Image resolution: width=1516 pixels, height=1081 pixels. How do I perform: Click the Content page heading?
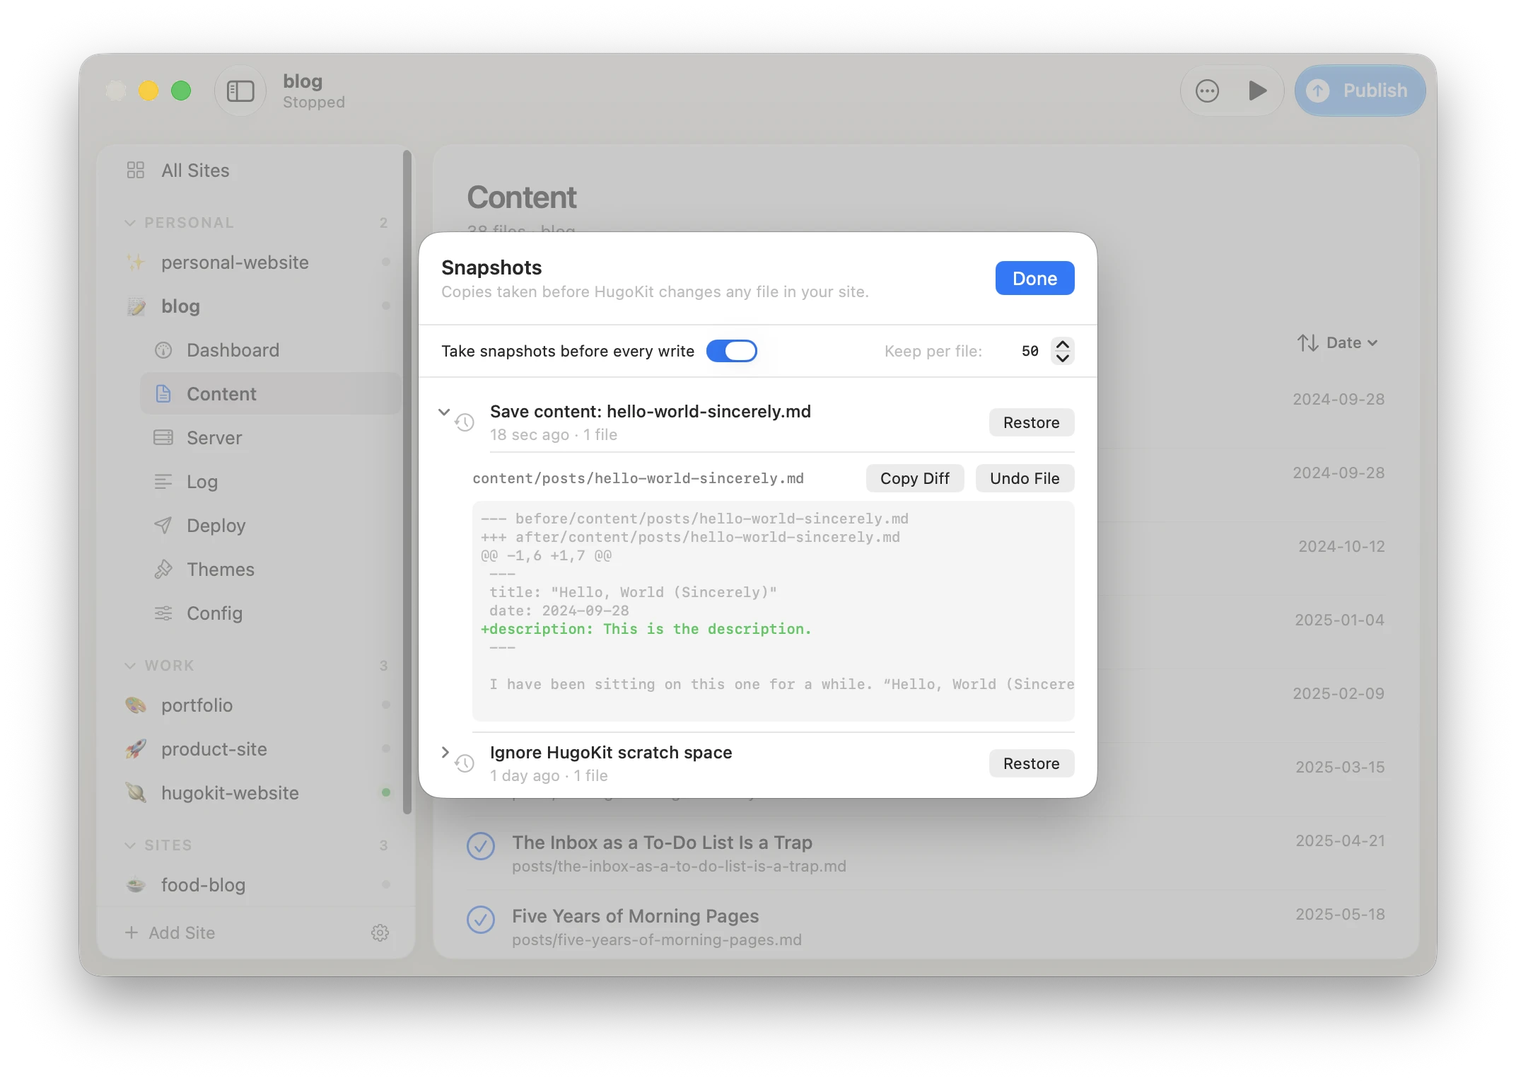(x=522, y=197)
